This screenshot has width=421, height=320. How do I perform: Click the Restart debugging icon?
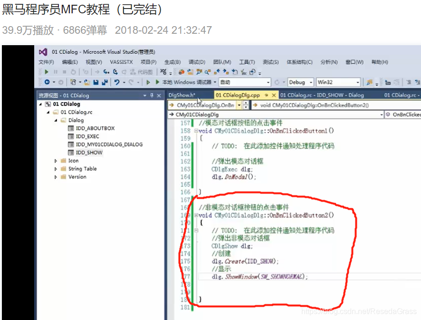pyautogui.click(x=73, y=72)
